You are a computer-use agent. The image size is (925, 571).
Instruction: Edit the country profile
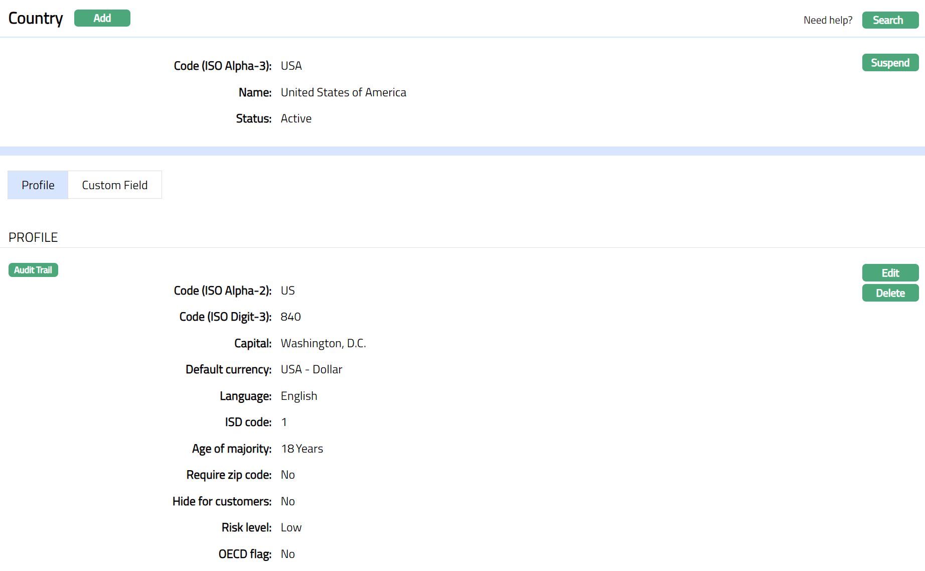pos(890,273)
